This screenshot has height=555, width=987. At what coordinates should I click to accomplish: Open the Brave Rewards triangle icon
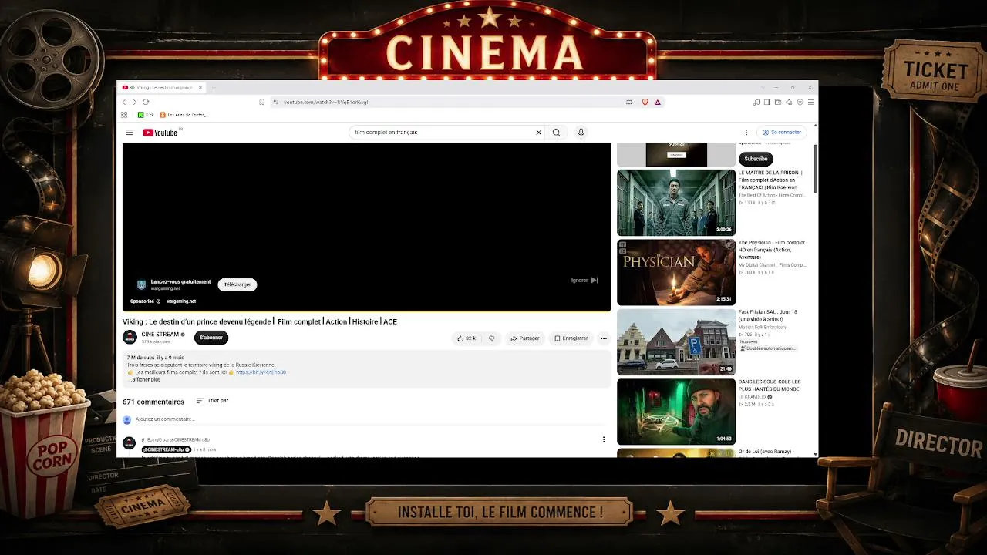[x=657, y=102]
